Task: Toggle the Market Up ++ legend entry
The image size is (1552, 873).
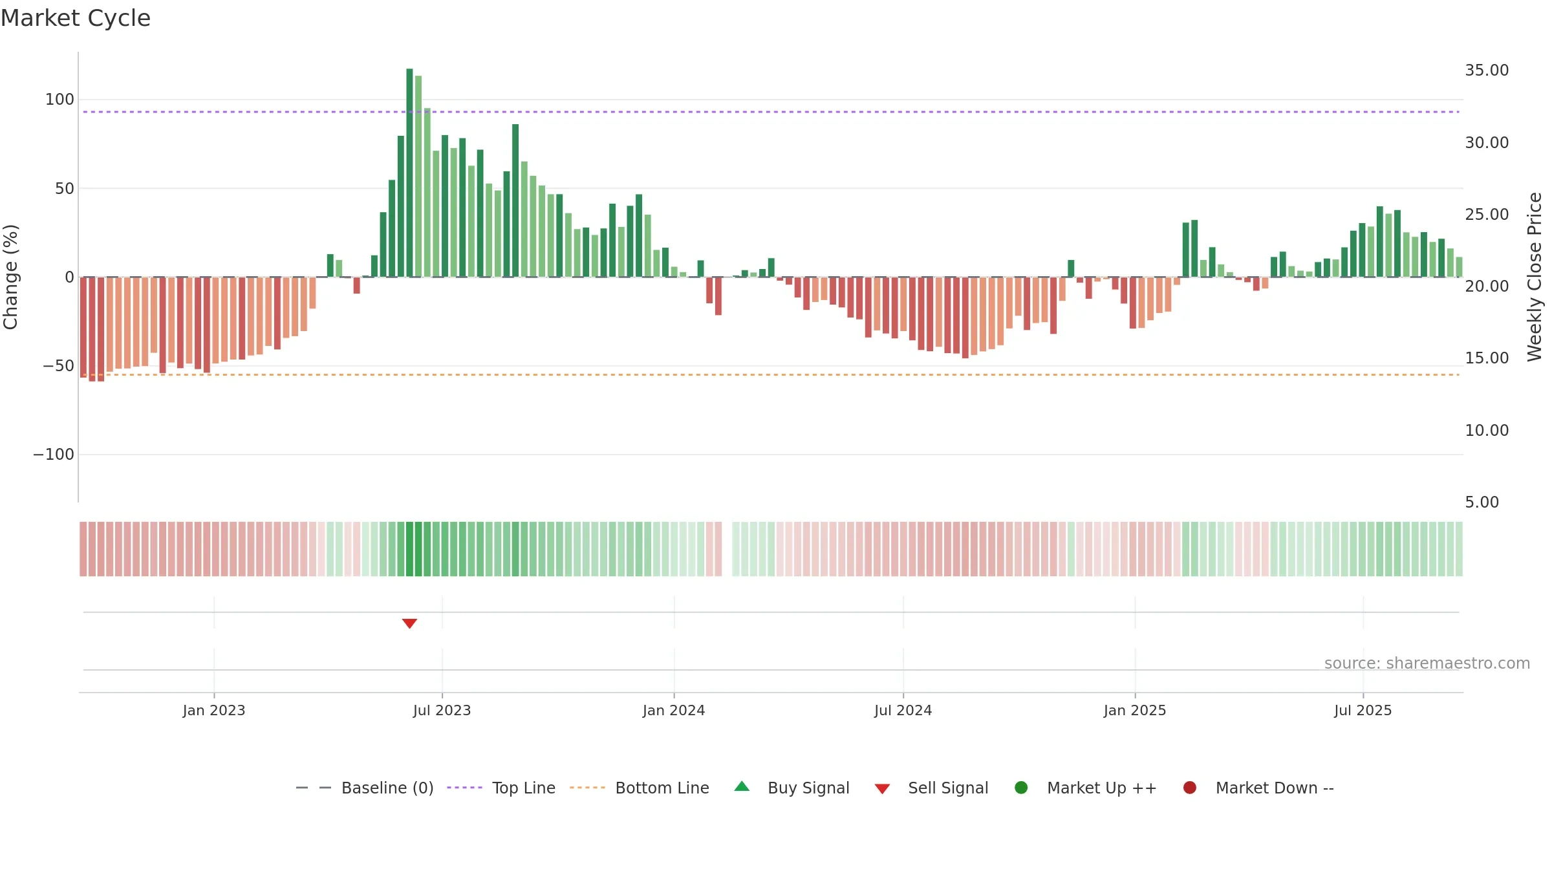Action: pos(1085,788)
